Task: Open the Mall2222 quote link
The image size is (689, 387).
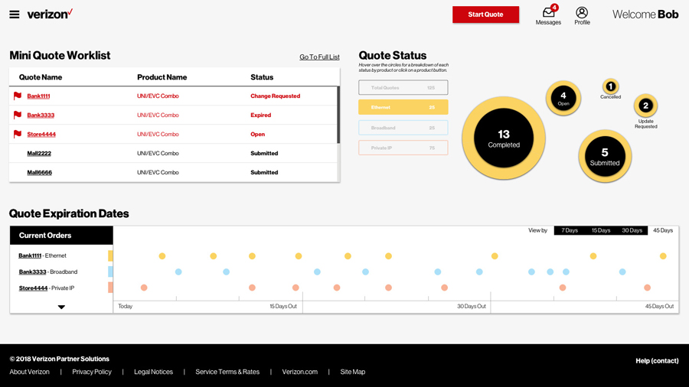Action: tap(39, 153)
